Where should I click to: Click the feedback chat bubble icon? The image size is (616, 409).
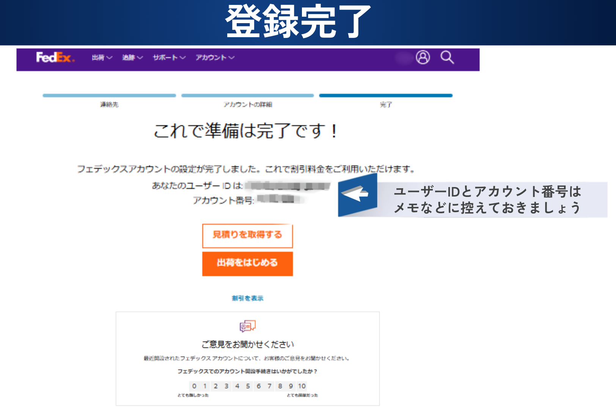(248, 326)
